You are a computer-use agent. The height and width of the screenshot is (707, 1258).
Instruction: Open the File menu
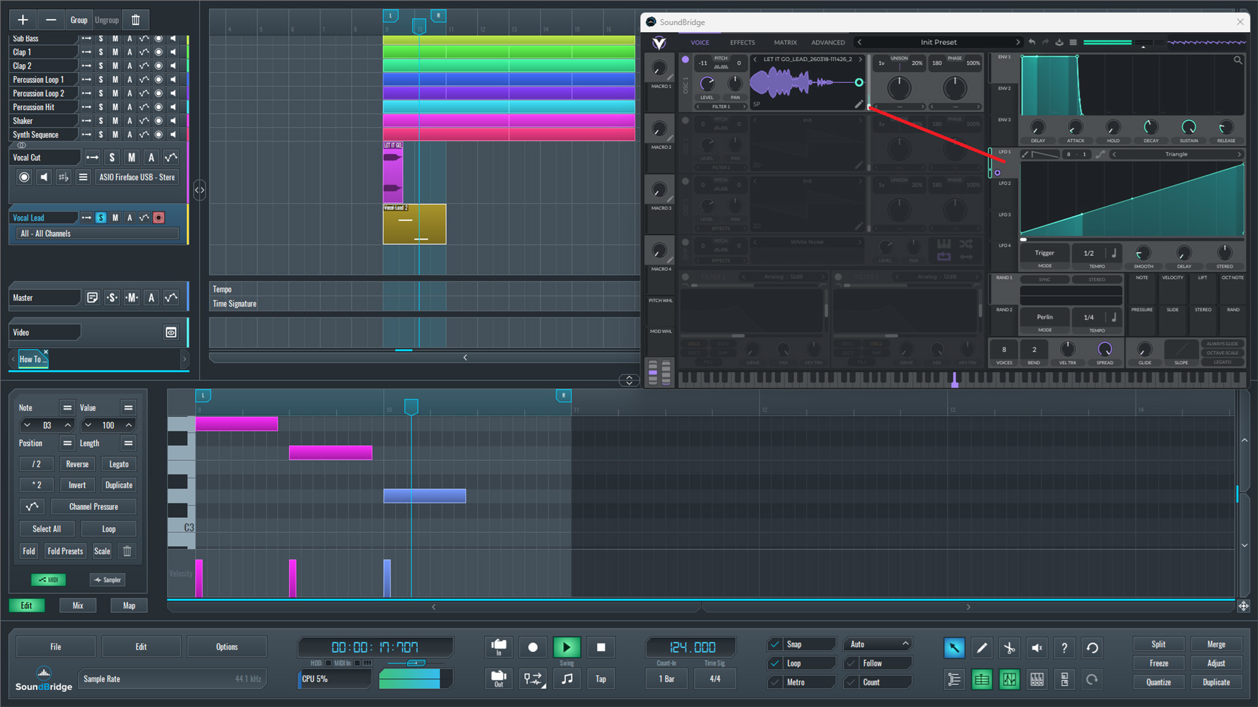(56, 647)
